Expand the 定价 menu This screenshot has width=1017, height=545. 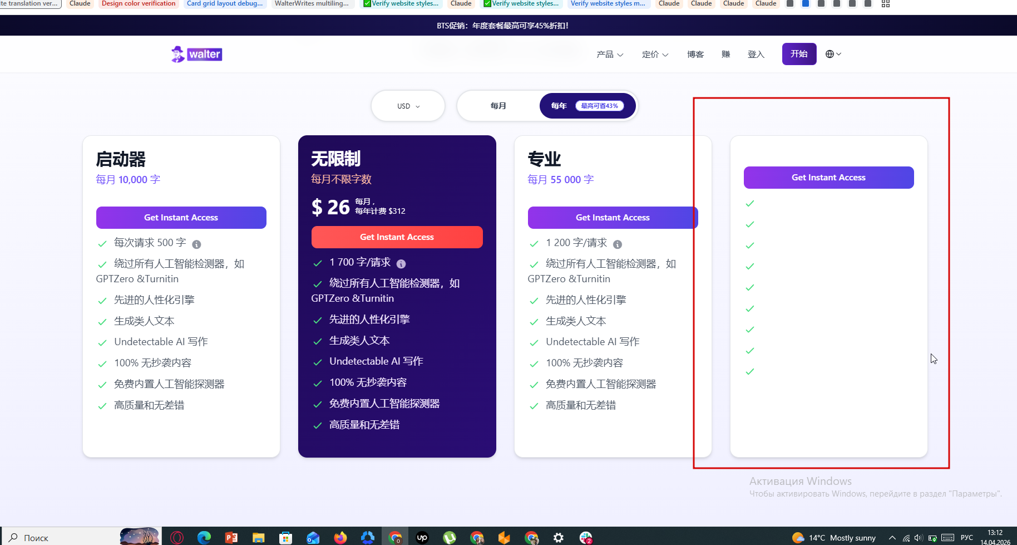point(655,54)
